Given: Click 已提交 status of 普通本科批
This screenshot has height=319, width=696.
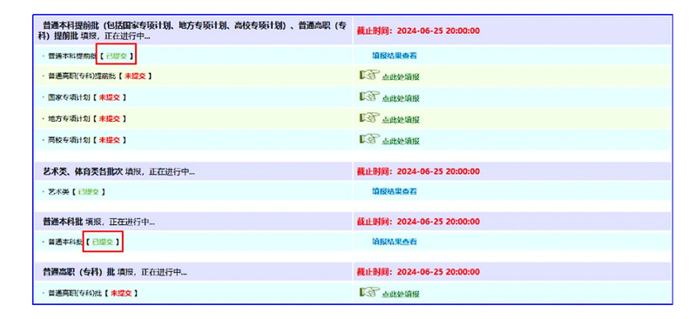Looking at the screenshot, I should point(103,243).
